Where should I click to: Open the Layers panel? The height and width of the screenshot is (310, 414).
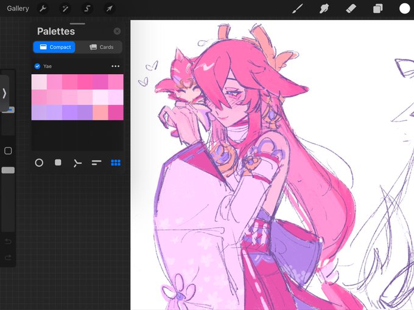pyautogui.click(x=378, y=9)
